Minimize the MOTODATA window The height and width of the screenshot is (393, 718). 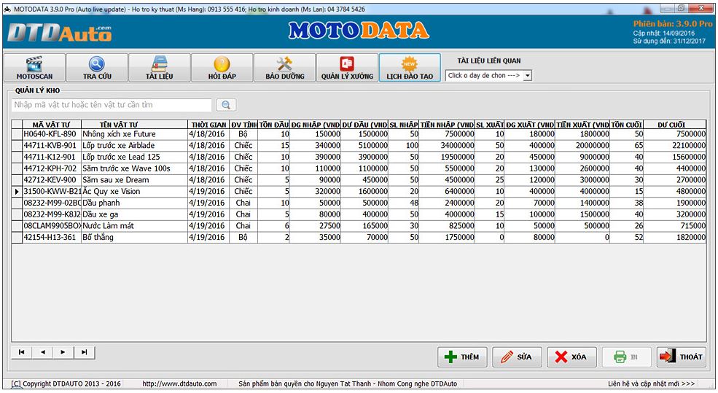coord(667,8)
